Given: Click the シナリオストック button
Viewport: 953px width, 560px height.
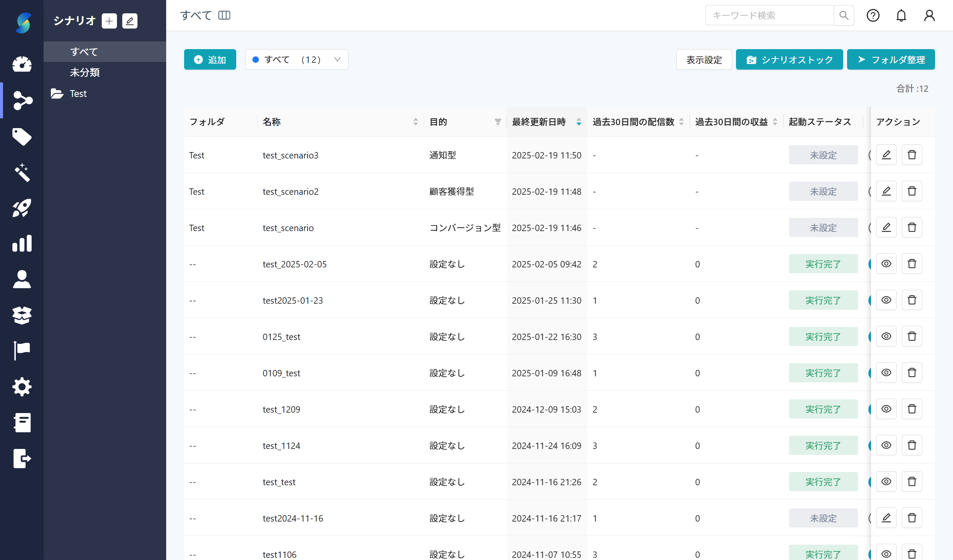Looking at the screenshot, I should [x=789, y=59].
